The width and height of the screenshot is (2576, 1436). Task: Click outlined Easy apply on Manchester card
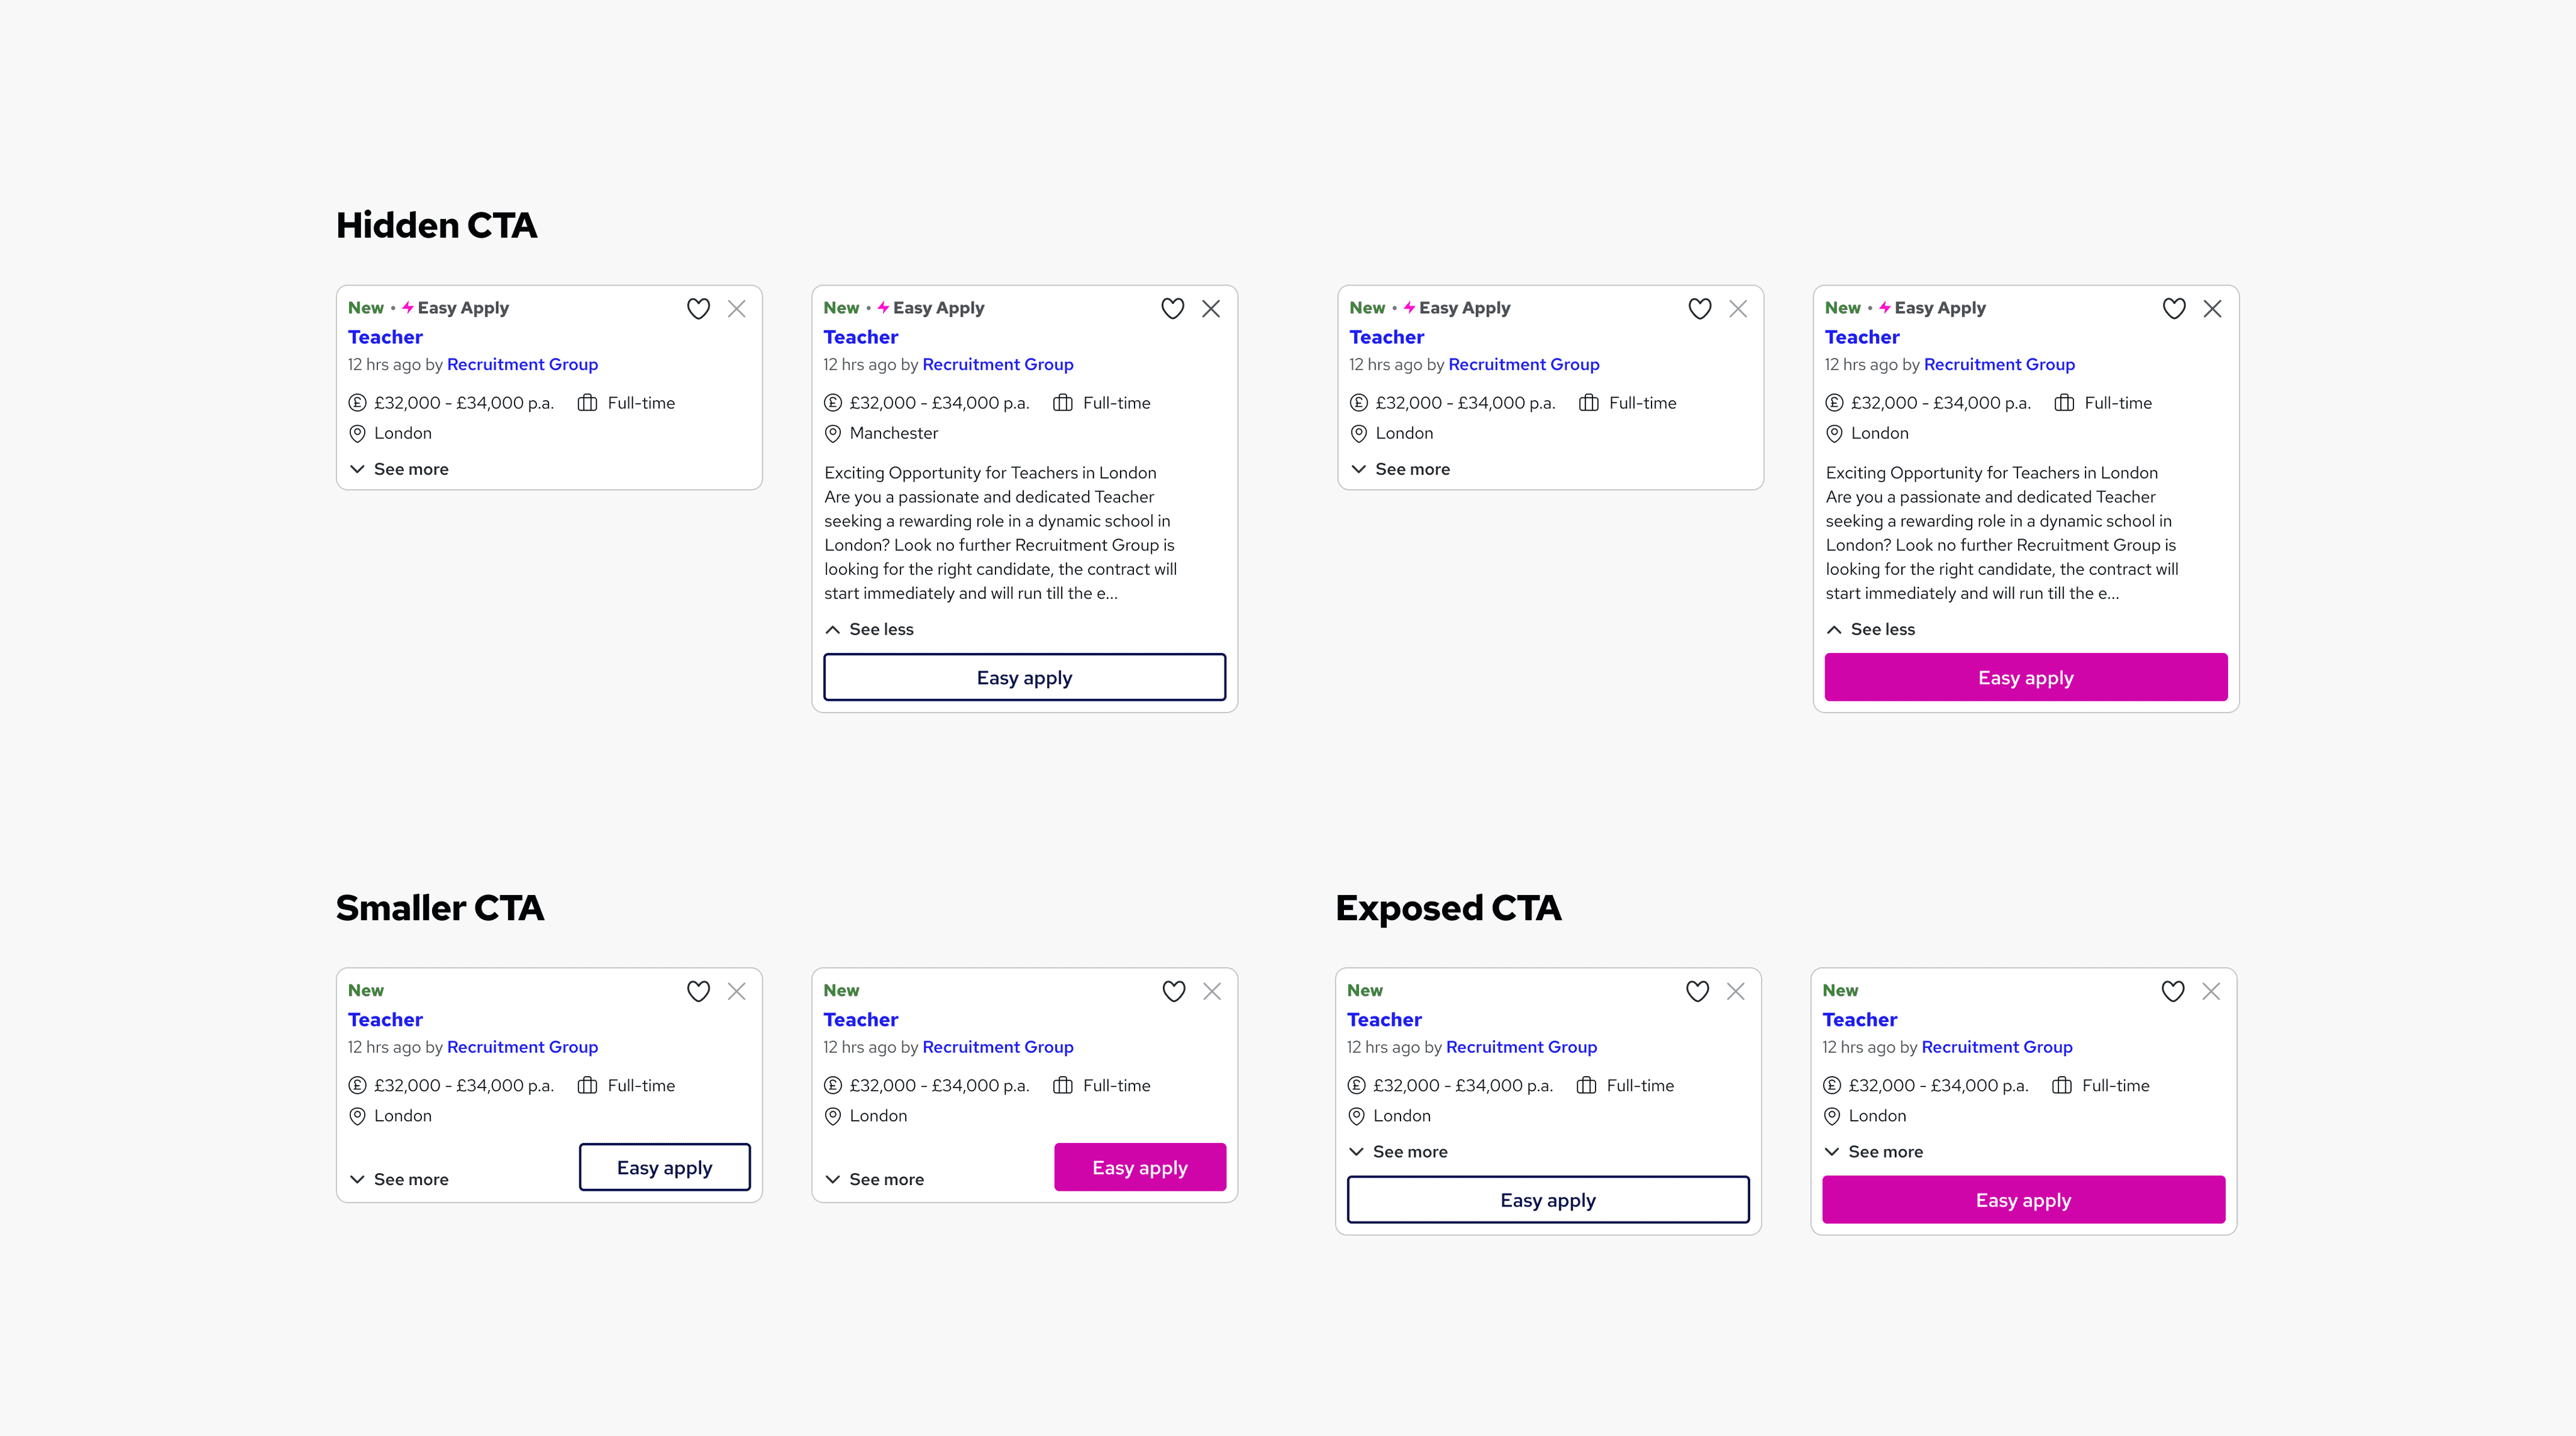pyautogui.click(x=1024, y=677)
